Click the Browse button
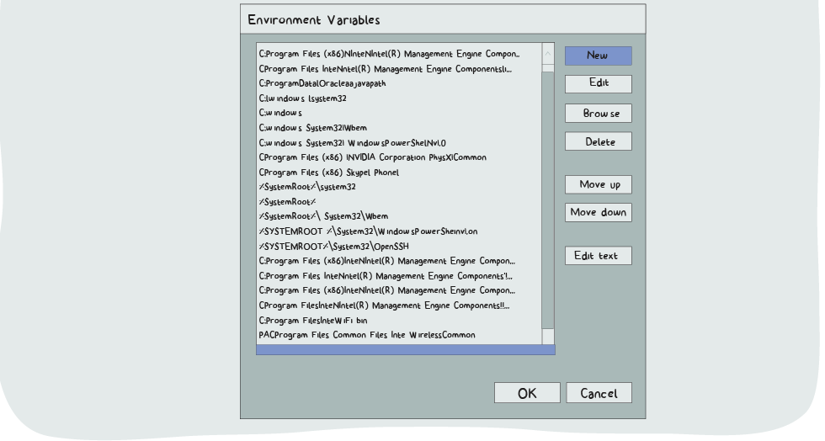This screenshot has width=825, height=441. click(x=598, y=114)
